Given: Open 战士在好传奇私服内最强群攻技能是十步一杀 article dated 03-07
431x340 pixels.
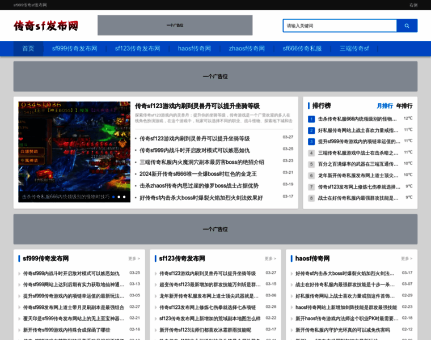Looking at the screenshot, I should (345, 284).
